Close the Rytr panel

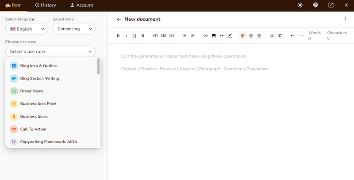point(346,5)
